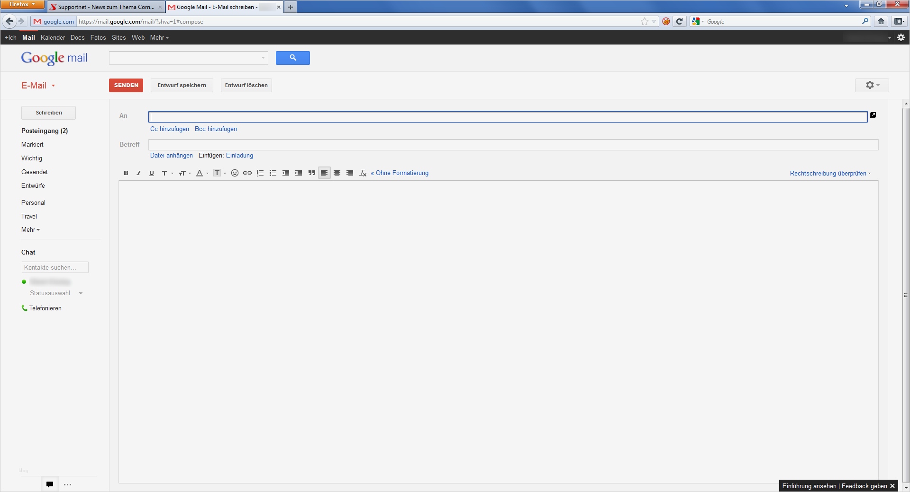Click the Telefonieren phone icon
910x492 pixels.
coord(24,308)
